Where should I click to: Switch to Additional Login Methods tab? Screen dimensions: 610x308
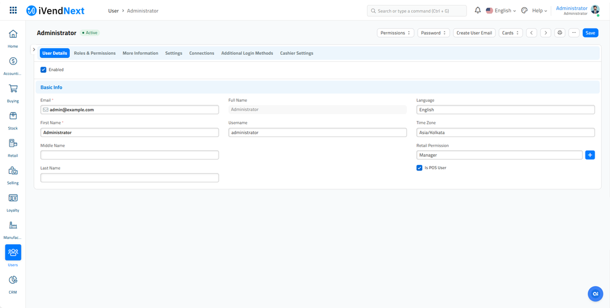pos(247,53)
